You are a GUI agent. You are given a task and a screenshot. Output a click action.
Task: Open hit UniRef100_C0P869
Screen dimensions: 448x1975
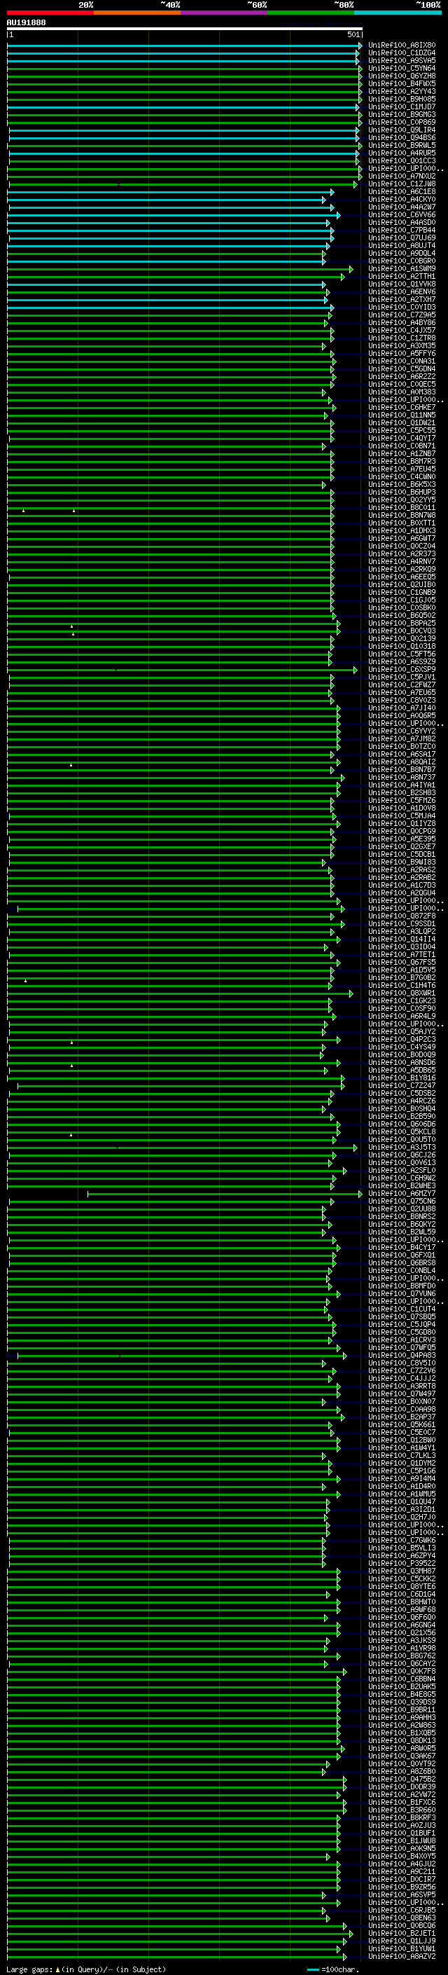coord(402,122)
